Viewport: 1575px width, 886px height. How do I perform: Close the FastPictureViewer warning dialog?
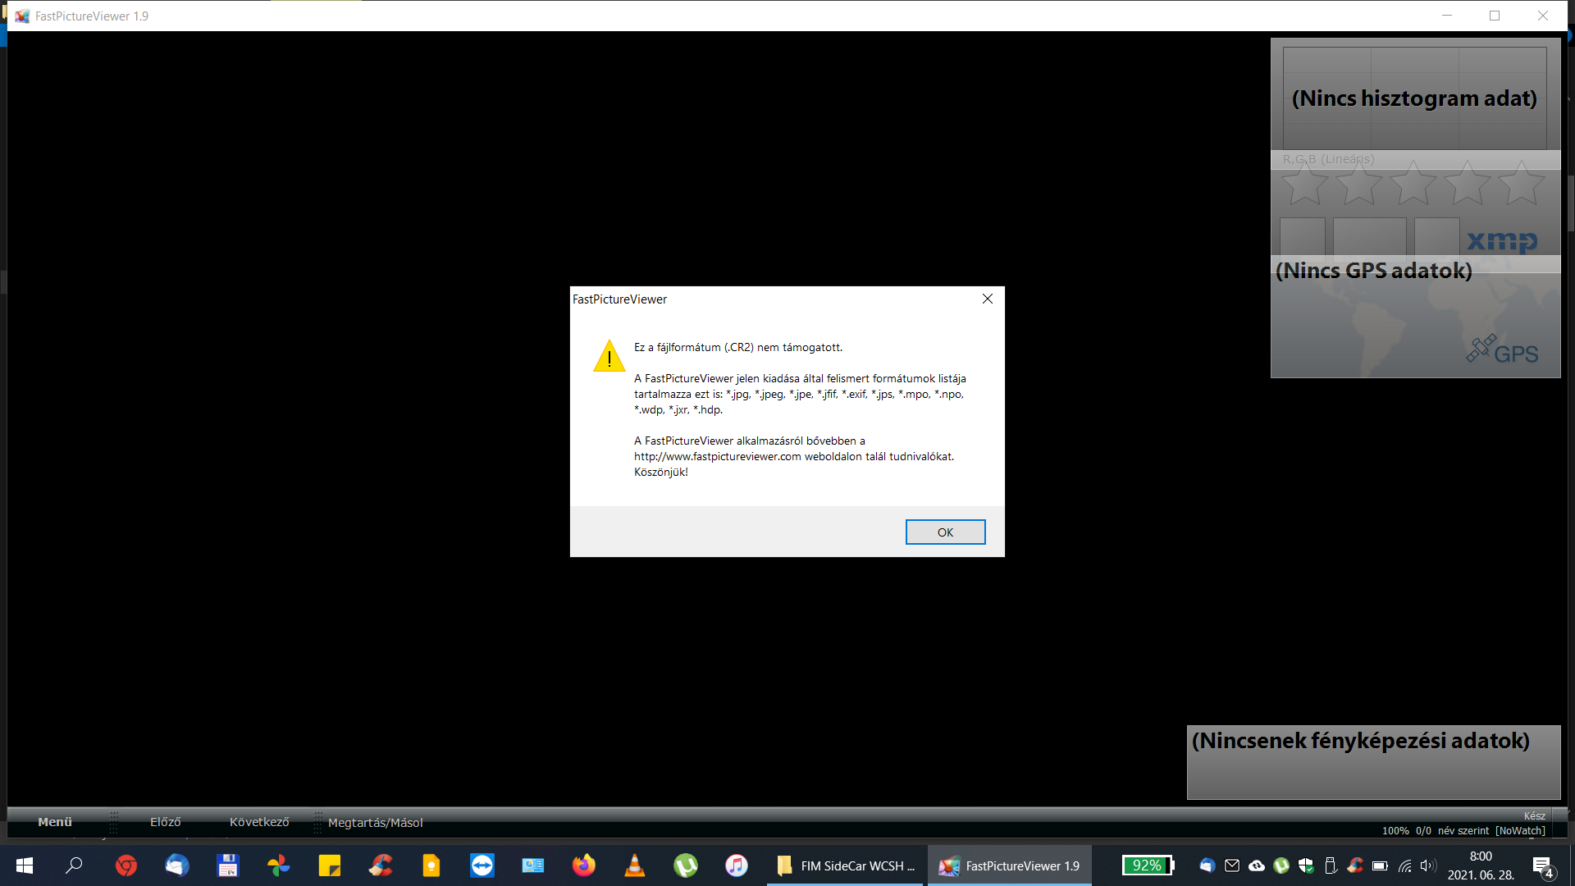tap(988, 299)
